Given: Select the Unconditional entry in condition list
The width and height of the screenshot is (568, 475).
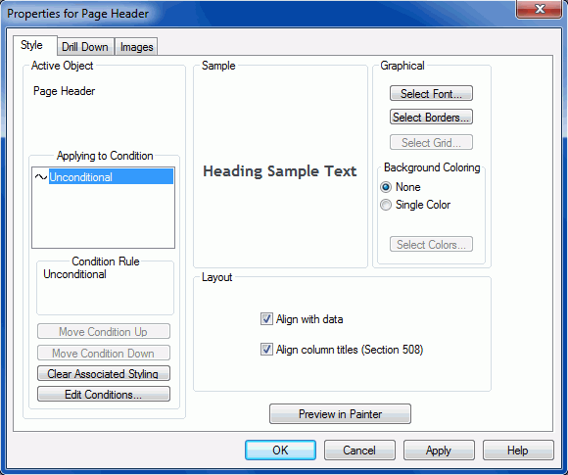Looking at the screenshot, I should 111,177.
